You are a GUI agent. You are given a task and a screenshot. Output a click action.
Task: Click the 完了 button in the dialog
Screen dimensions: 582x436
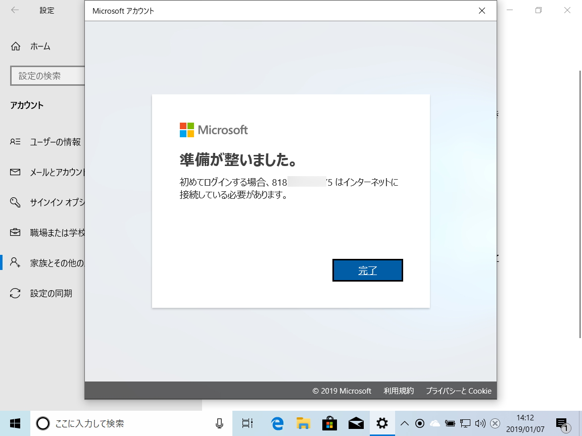point(367,270)
